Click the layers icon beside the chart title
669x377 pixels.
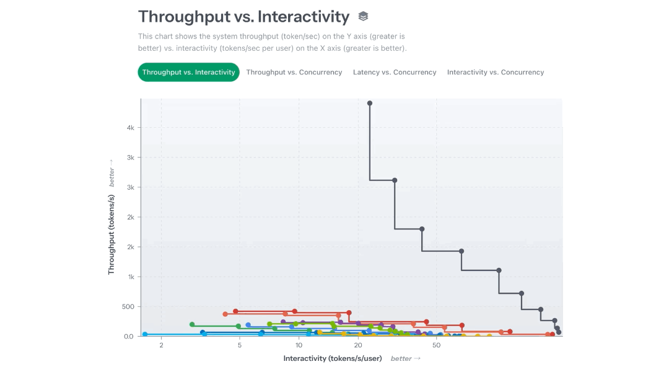pyautogui.click(x=363, y=16)
